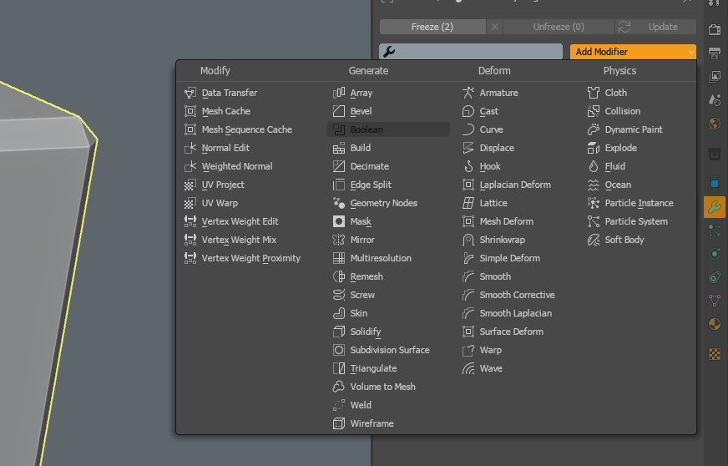Add the Curve deform modifier
728x466 pixels.
click(x=491, y=129)
